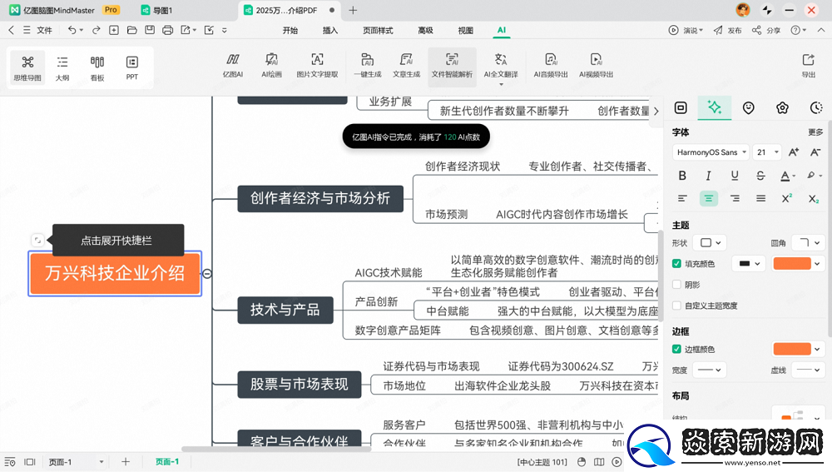Image resolution: width=832 pixels, height=472 pixels.
Task: Click 分享 share button
Action: (766, 30)
